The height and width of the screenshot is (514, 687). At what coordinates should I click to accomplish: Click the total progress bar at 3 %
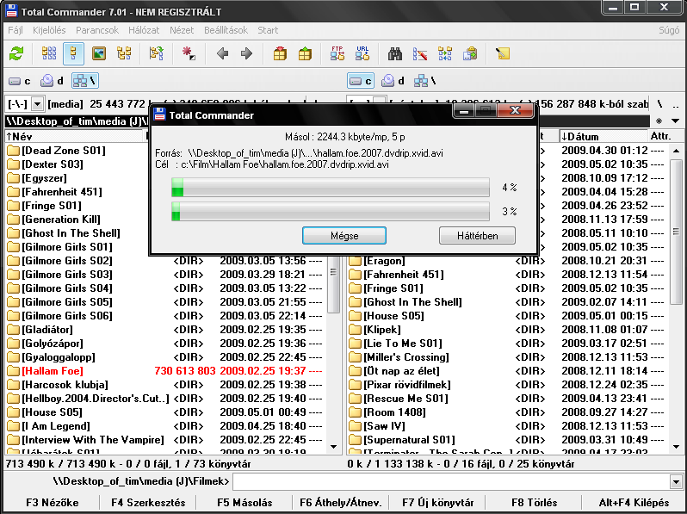(331, 212)
